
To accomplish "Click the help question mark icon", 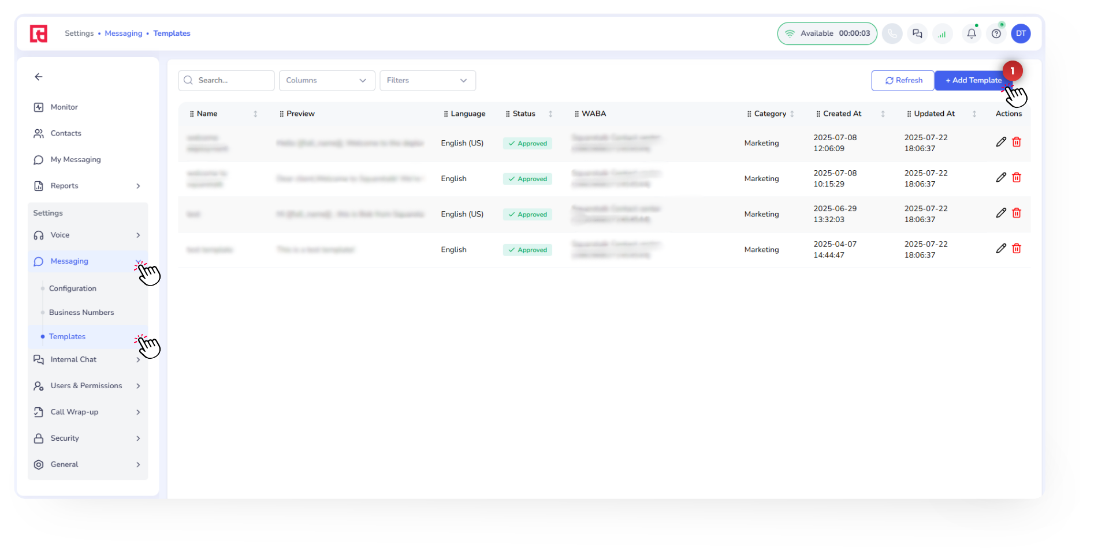I will (x=996, y=33).
